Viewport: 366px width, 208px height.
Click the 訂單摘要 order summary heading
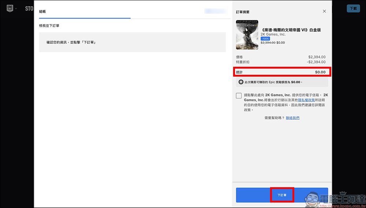click(243, 12)
